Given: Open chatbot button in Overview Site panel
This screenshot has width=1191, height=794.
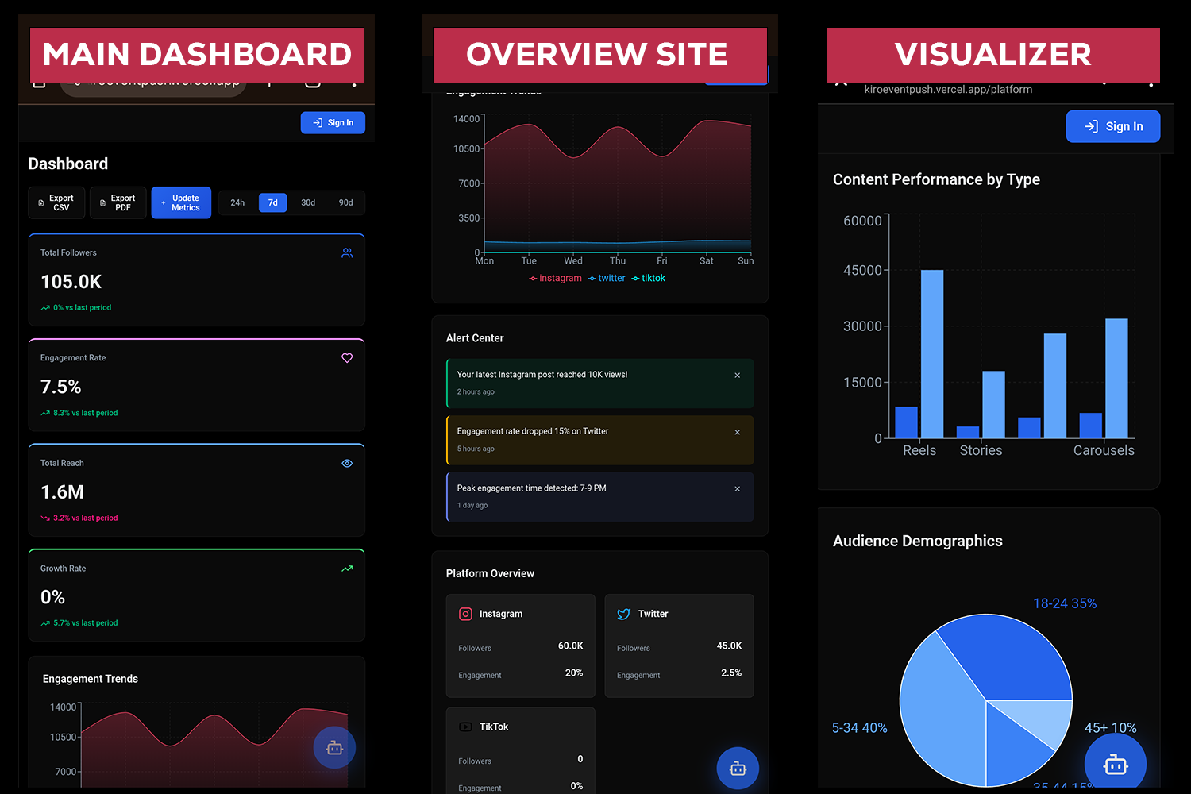Looking at the screenshot, I should click(x=738, y=768).
